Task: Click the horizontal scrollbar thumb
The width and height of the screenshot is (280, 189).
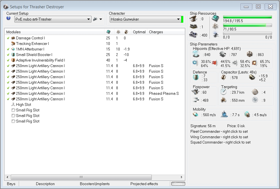Action: 81,177
